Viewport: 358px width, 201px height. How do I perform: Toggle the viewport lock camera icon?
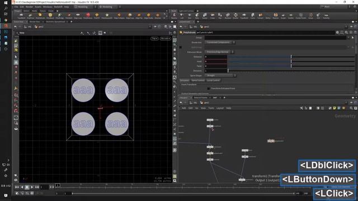pos(175,50)
